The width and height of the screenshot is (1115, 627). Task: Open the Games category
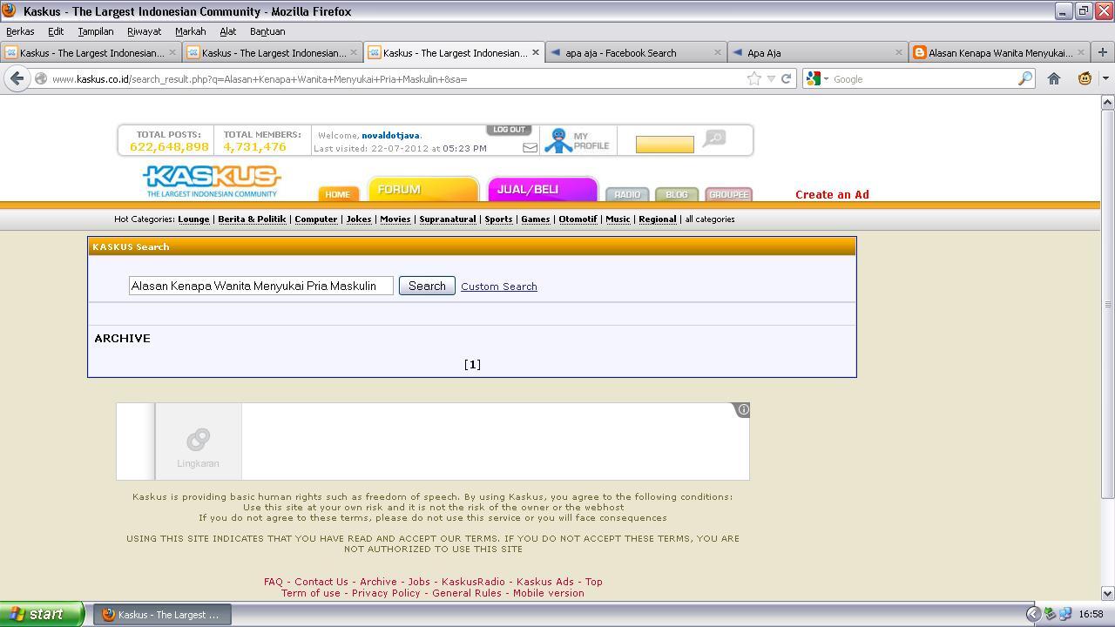pyautogui.click(x=535, y=219)
